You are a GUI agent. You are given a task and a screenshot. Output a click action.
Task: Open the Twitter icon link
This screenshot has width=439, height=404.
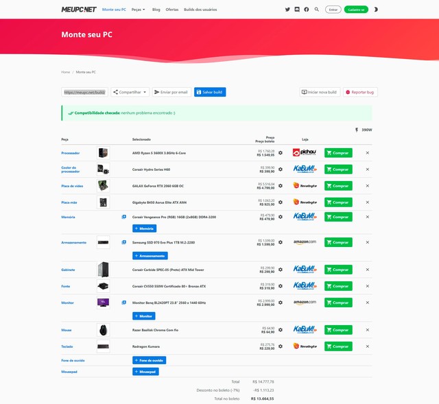(x=287, y=10)
